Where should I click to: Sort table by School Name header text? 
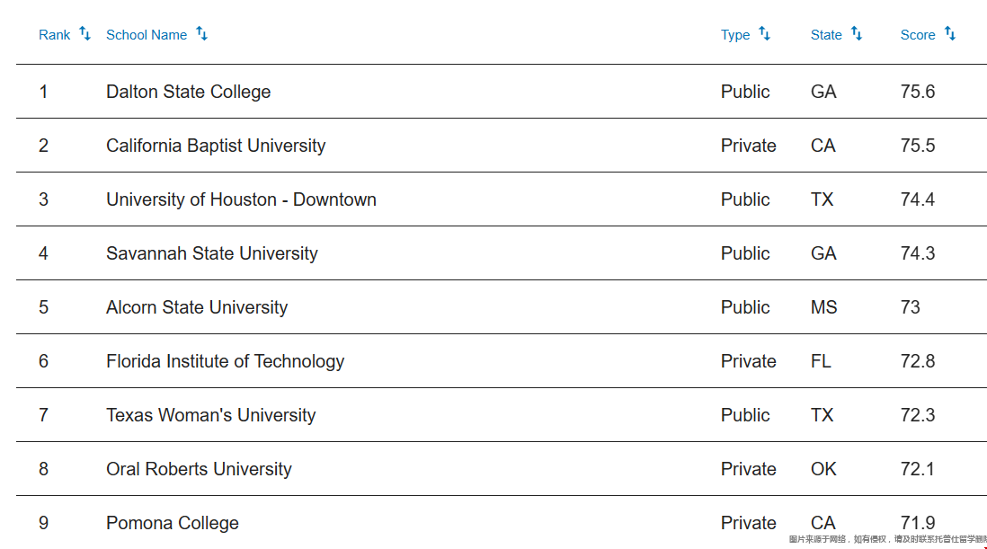tap(147, 35)
